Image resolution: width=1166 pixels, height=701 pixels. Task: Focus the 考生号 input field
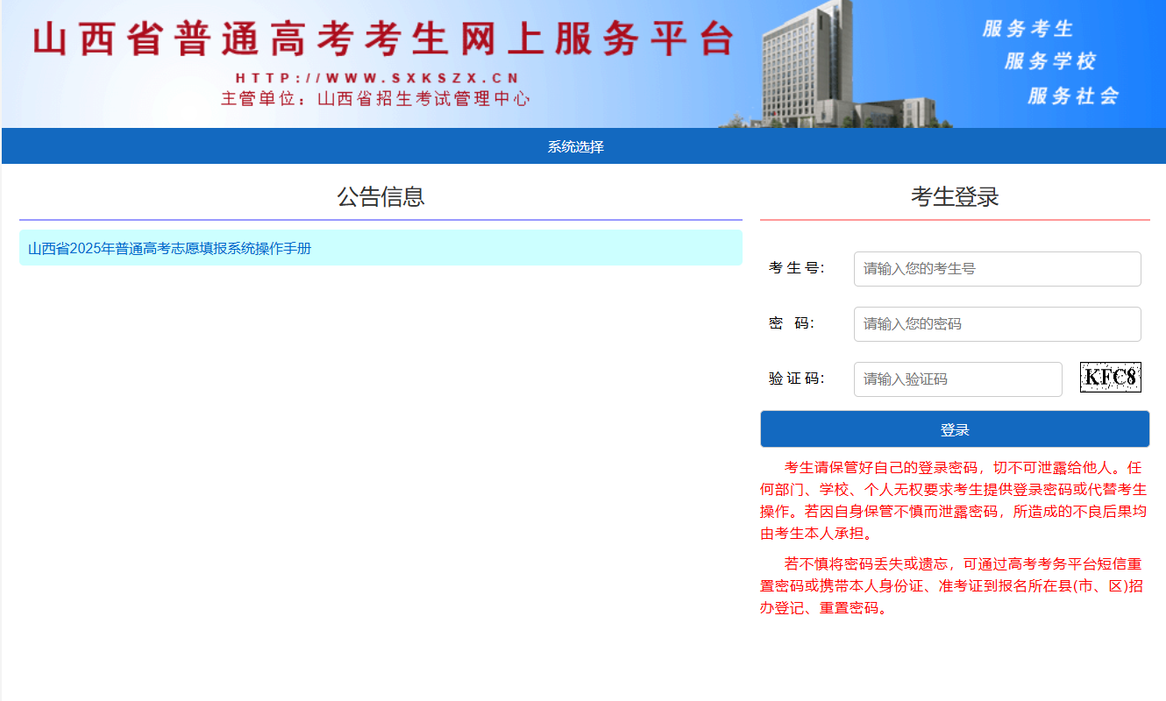(x=997, y=269)
